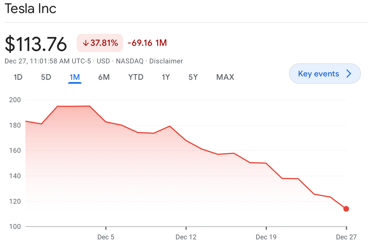Click the red downward arrow icon beside 37.81%
Screen dimensions: 368x245
click(x=86, y=43)
